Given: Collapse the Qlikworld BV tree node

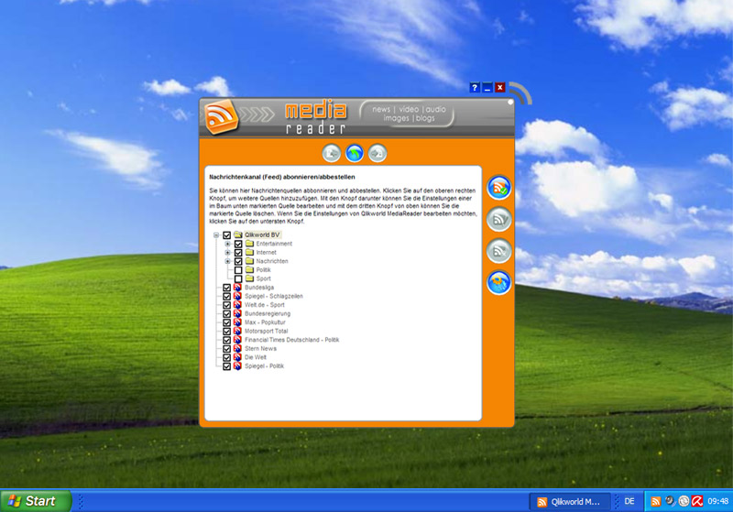Looking at the screenshot, I should 216,235.
